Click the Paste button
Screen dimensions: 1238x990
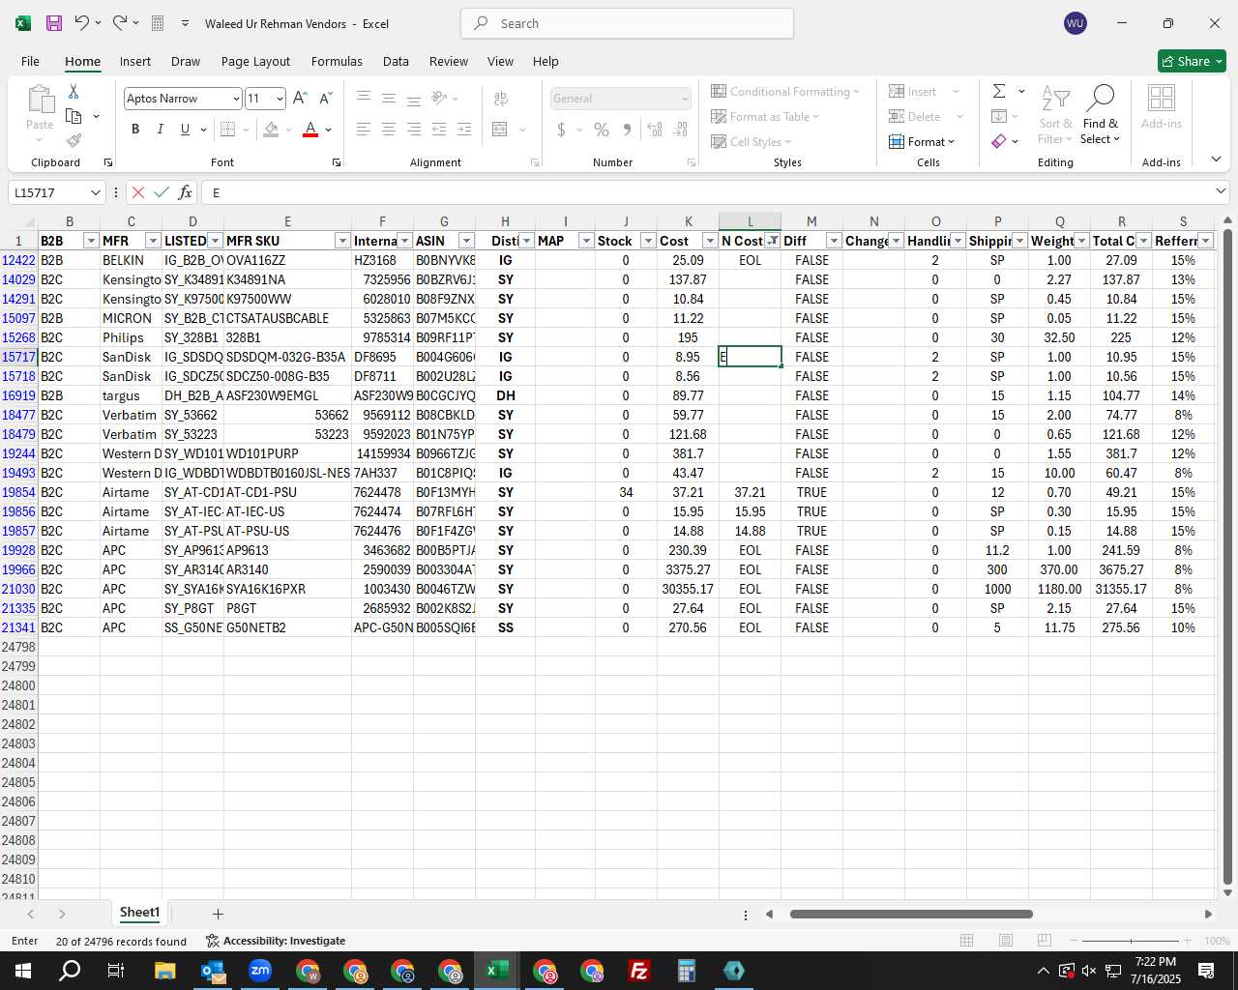click(40, 114)
